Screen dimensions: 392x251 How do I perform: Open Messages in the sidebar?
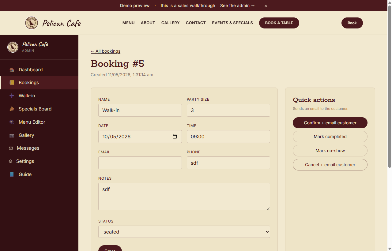coord(39,148)
